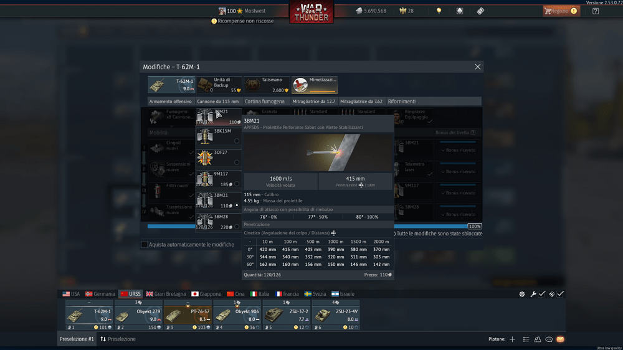The image size is (623, 350).
Task: Select the Preselezione #1 tab
Action: (77, 339)
